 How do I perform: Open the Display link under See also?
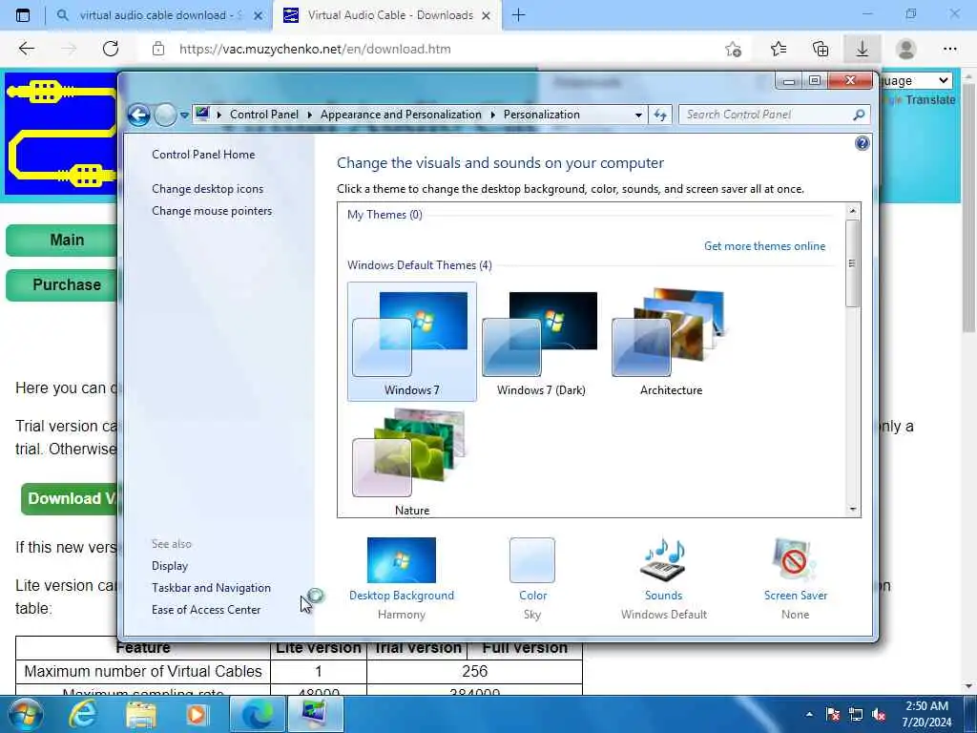(170, 566)
